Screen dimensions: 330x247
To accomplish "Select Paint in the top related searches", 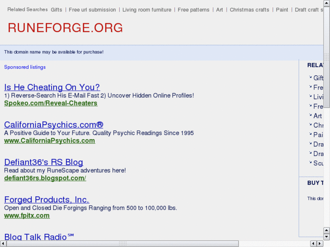I will tap(282, 10).
